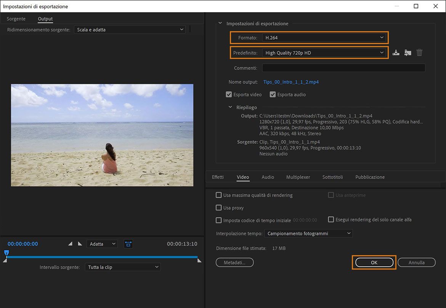The height and width of the screenshot is (308, 446).
Task: Collapse the Riepilogo section
Action: click(230, 107)
